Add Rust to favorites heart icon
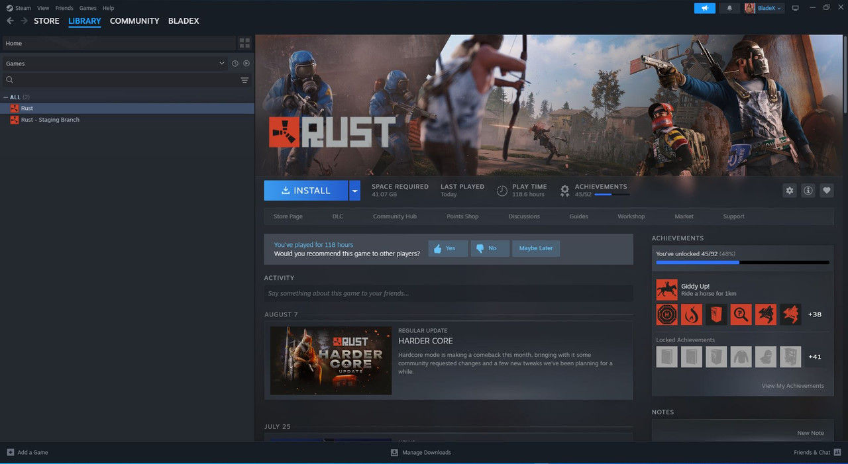 (x=827, y=191)
